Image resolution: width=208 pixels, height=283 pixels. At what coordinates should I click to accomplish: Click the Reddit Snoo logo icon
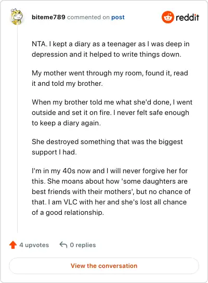coord(168,17)
